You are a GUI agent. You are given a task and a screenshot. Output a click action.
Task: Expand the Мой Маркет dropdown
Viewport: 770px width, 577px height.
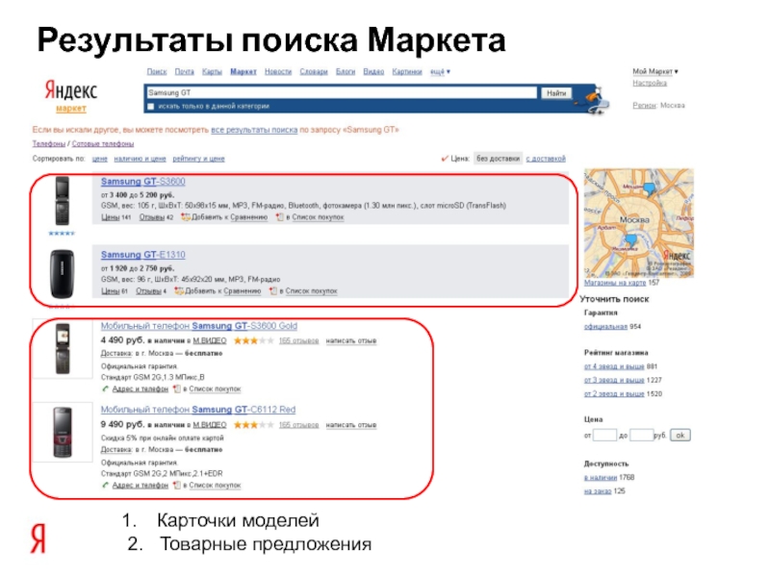pyautogui.click(x=655, y=71)
